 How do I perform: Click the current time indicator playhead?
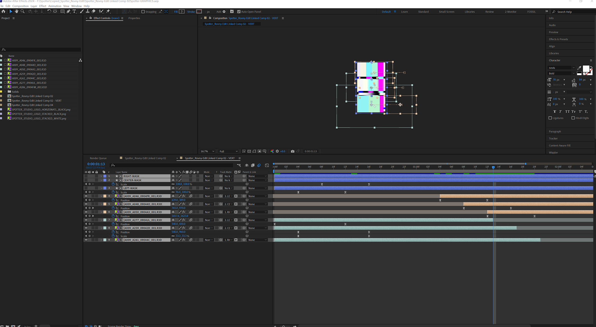[x=493, y=167]
